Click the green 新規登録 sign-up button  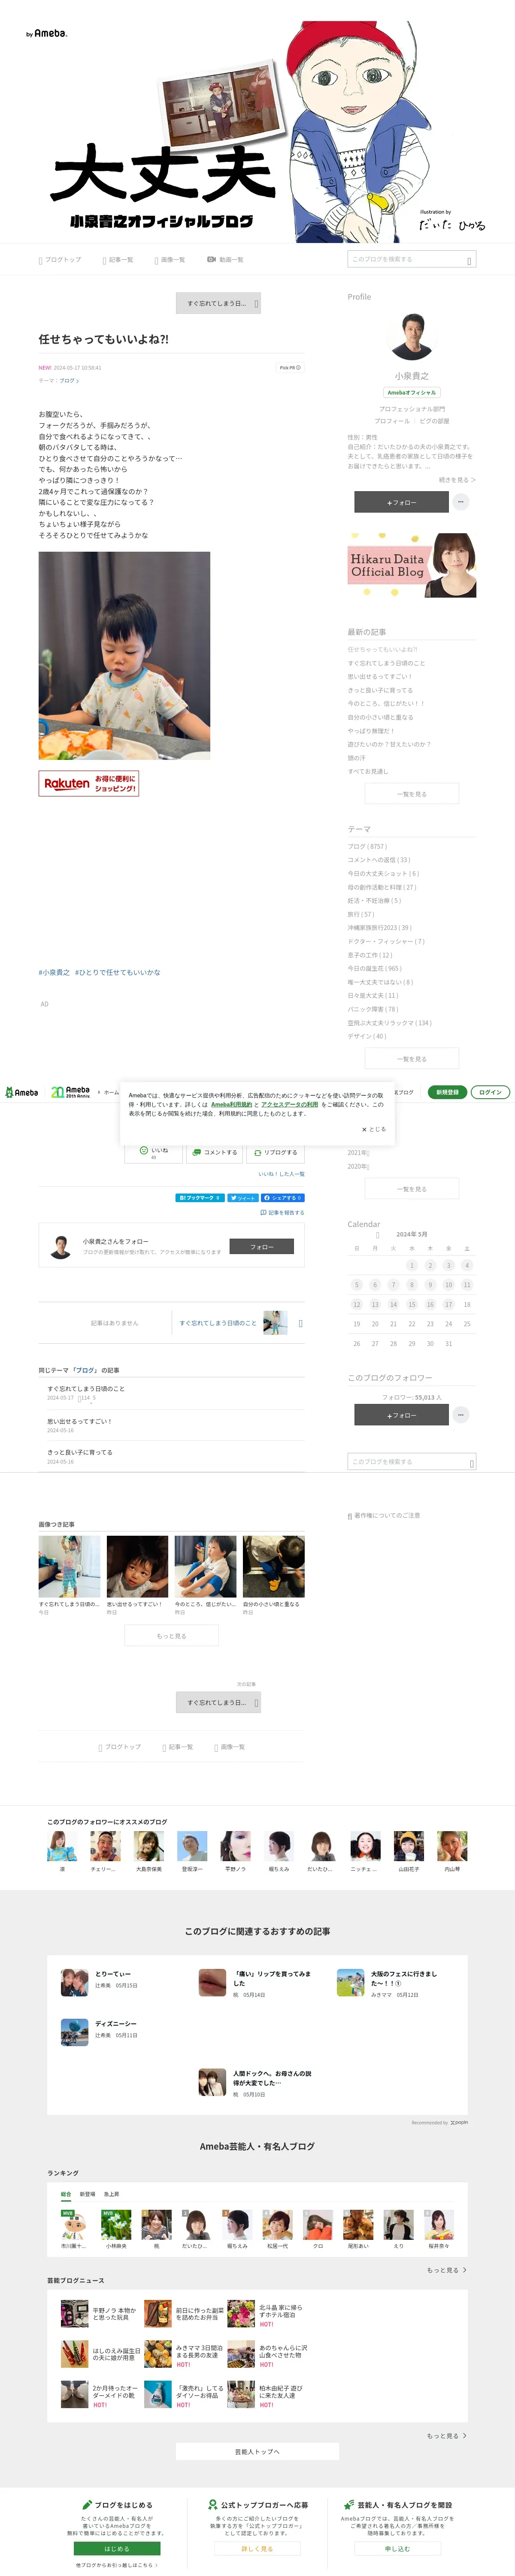pyautogui.click(x=447, y=1092)
